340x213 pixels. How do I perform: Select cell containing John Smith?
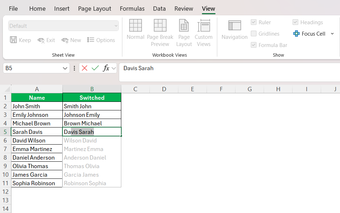(x=37, y=106)
